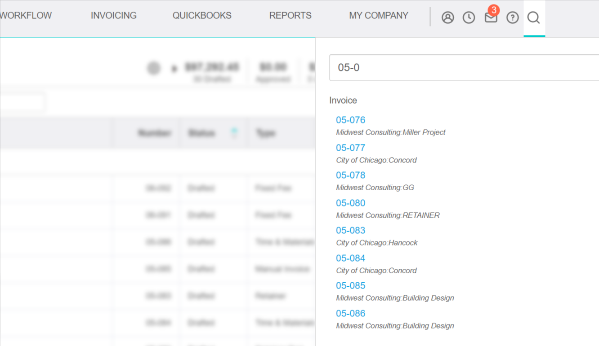Open invoice 05-084 result
The width and height of the screenshot is (599, 346).
pyautogui.click(x=350, y=258)
